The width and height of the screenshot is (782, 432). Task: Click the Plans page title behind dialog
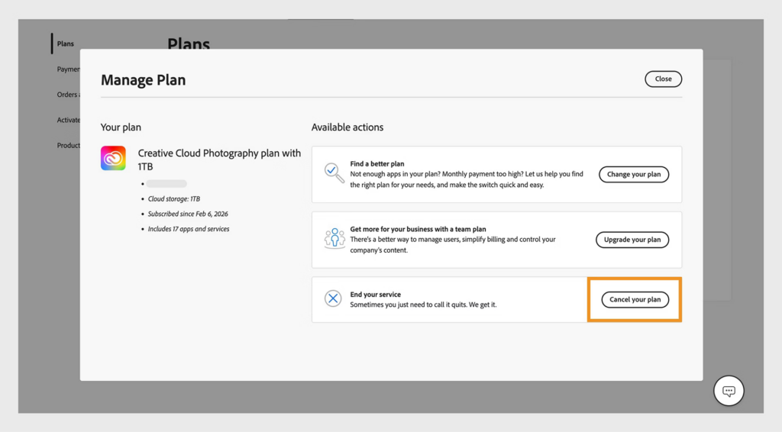click(x=189, y=44)
